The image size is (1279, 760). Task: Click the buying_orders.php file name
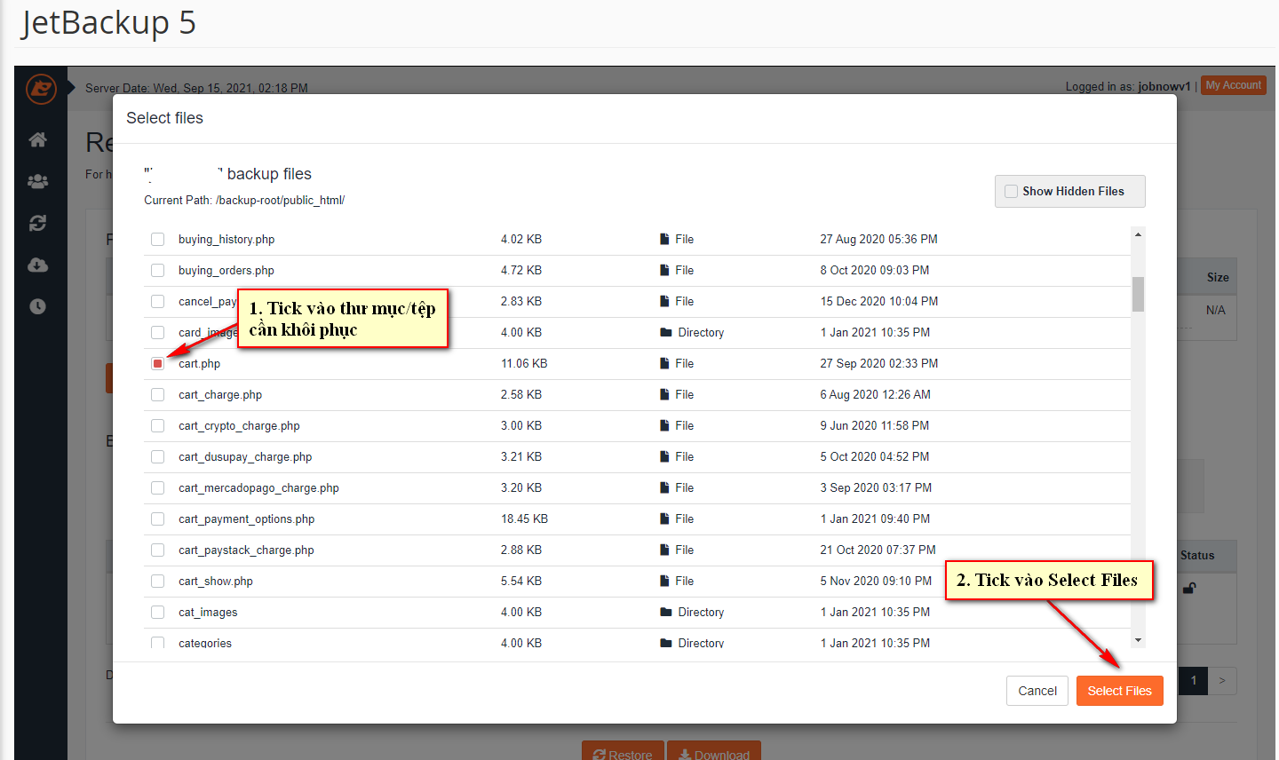[226, 270]
